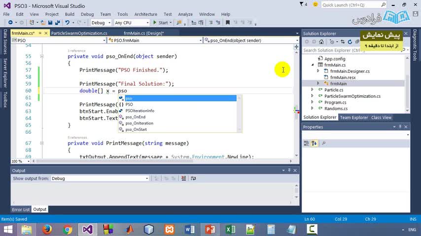Open the Analyze menu
421x236 pixels.
pos(185,14)
